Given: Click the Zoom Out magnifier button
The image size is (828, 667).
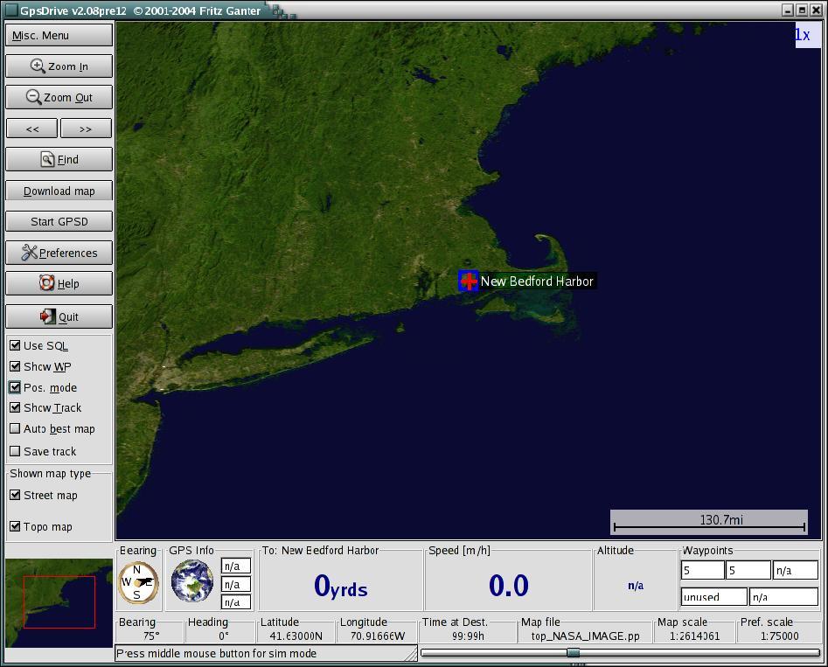Looking at the screenshot, I should [59, 97].
